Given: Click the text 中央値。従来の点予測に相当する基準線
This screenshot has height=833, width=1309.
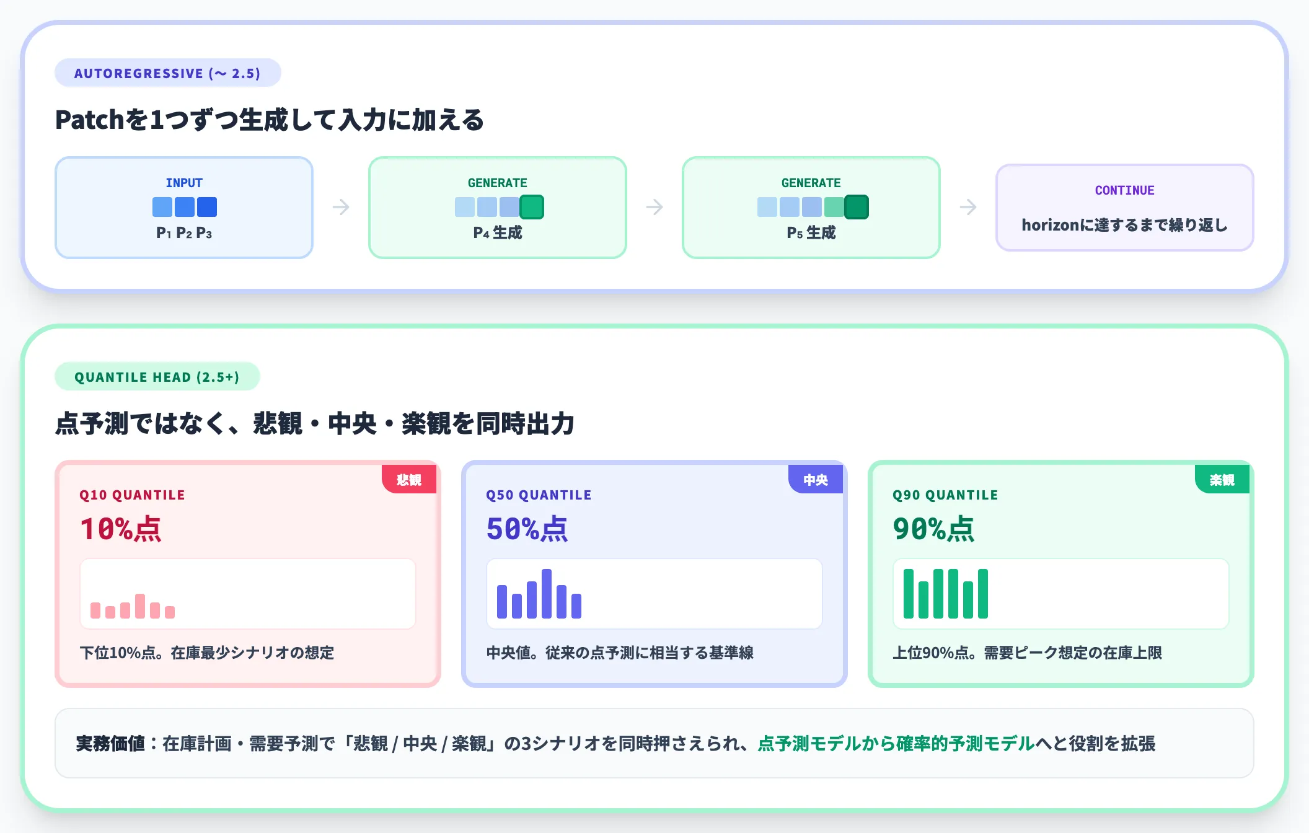Looking at the screenshot, I should click(x=620, y=653).
